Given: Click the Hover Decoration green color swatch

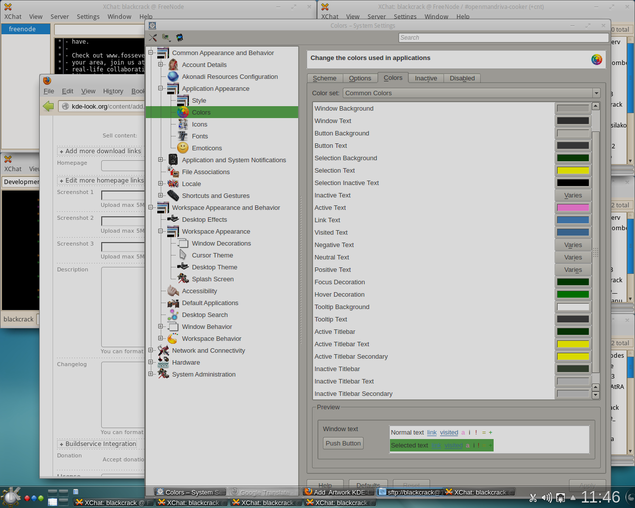Looking at the screenshot, I should coord(573,294).
